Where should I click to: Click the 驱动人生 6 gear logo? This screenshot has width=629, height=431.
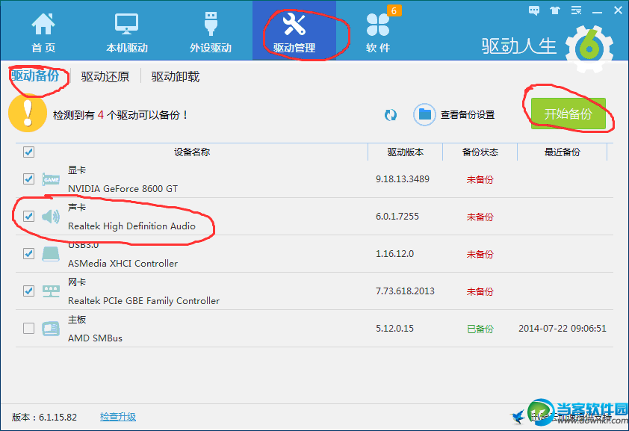[589, 49]
